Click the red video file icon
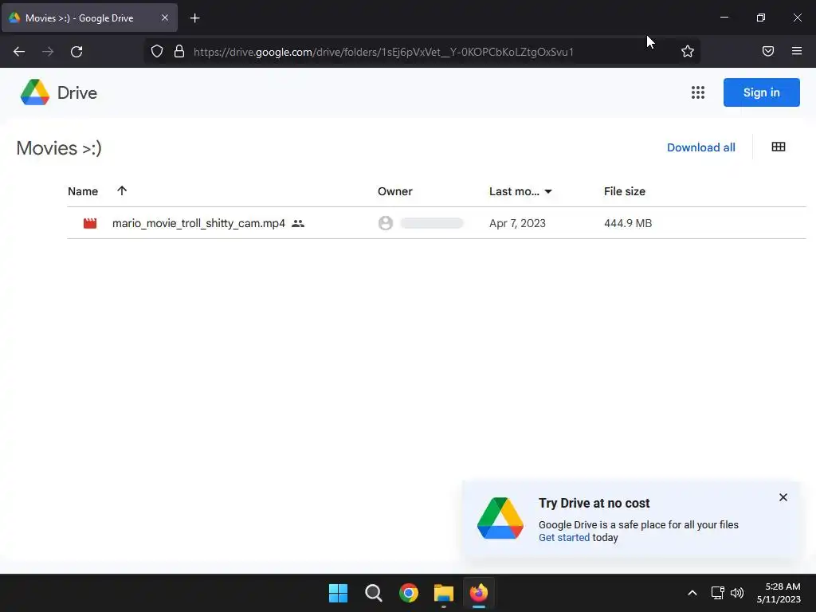This screenshot has width=816, height=612. pyautogui.click(x=90, y=223)
